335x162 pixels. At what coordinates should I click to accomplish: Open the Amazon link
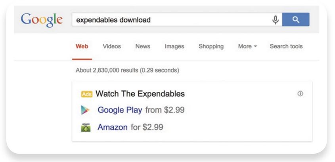(x=112, y=127)
